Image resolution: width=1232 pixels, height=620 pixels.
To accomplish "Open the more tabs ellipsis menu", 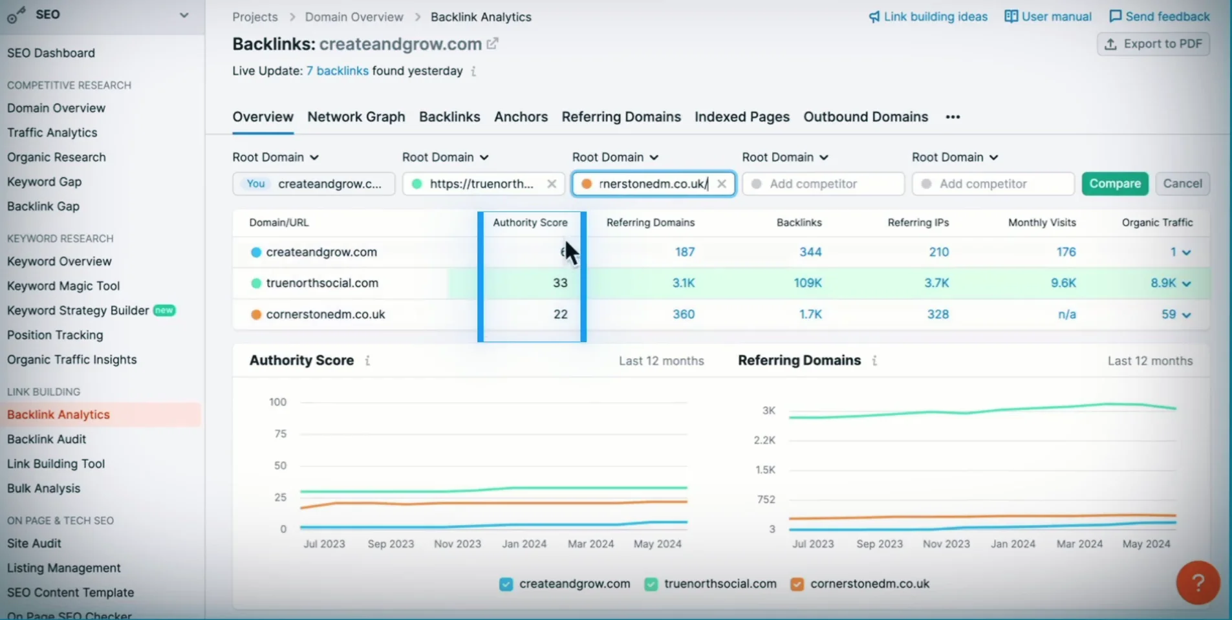I will (953, 117).
